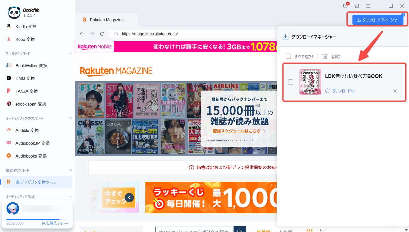This screenshot has width=409, height=232.
Task: Click the DMM D icon
Action: pyautogui.click(x=9, y=78)
